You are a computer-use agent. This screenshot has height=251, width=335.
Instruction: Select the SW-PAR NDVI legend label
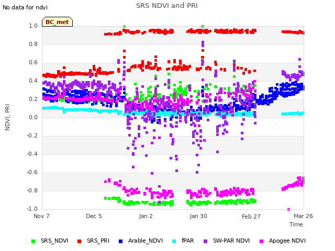(231, 241)
